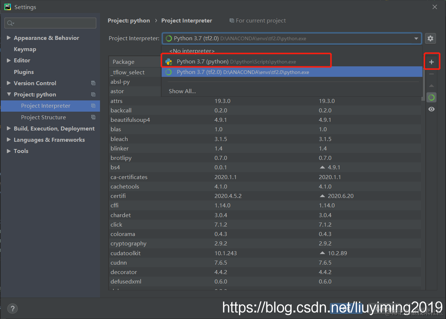The image size is (446, 319).
Task: Click the search icon in settings search
Action: [10, 23]
